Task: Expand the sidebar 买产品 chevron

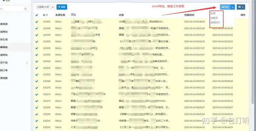Action: pos(27,62)
